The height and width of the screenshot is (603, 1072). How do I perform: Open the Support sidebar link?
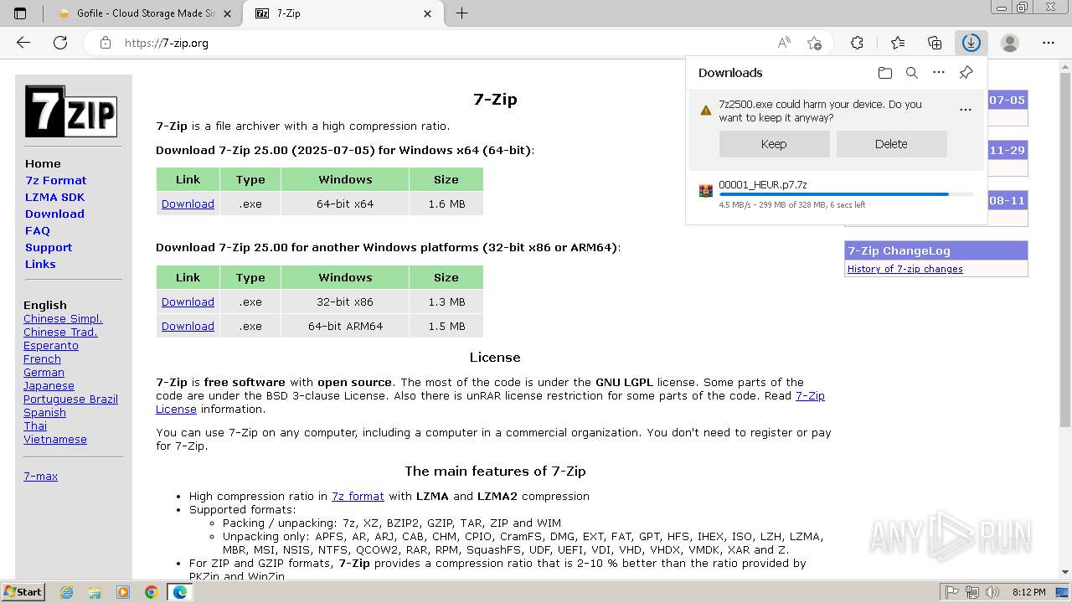(x=49, y=247)
